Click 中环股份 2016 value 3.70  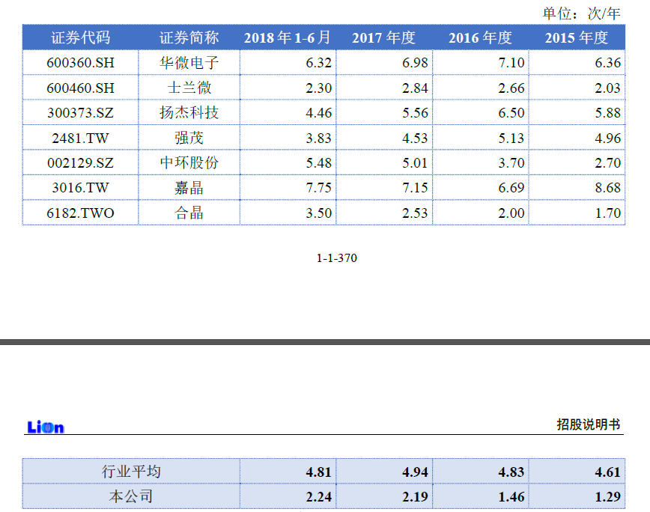[x=511, y=162]
